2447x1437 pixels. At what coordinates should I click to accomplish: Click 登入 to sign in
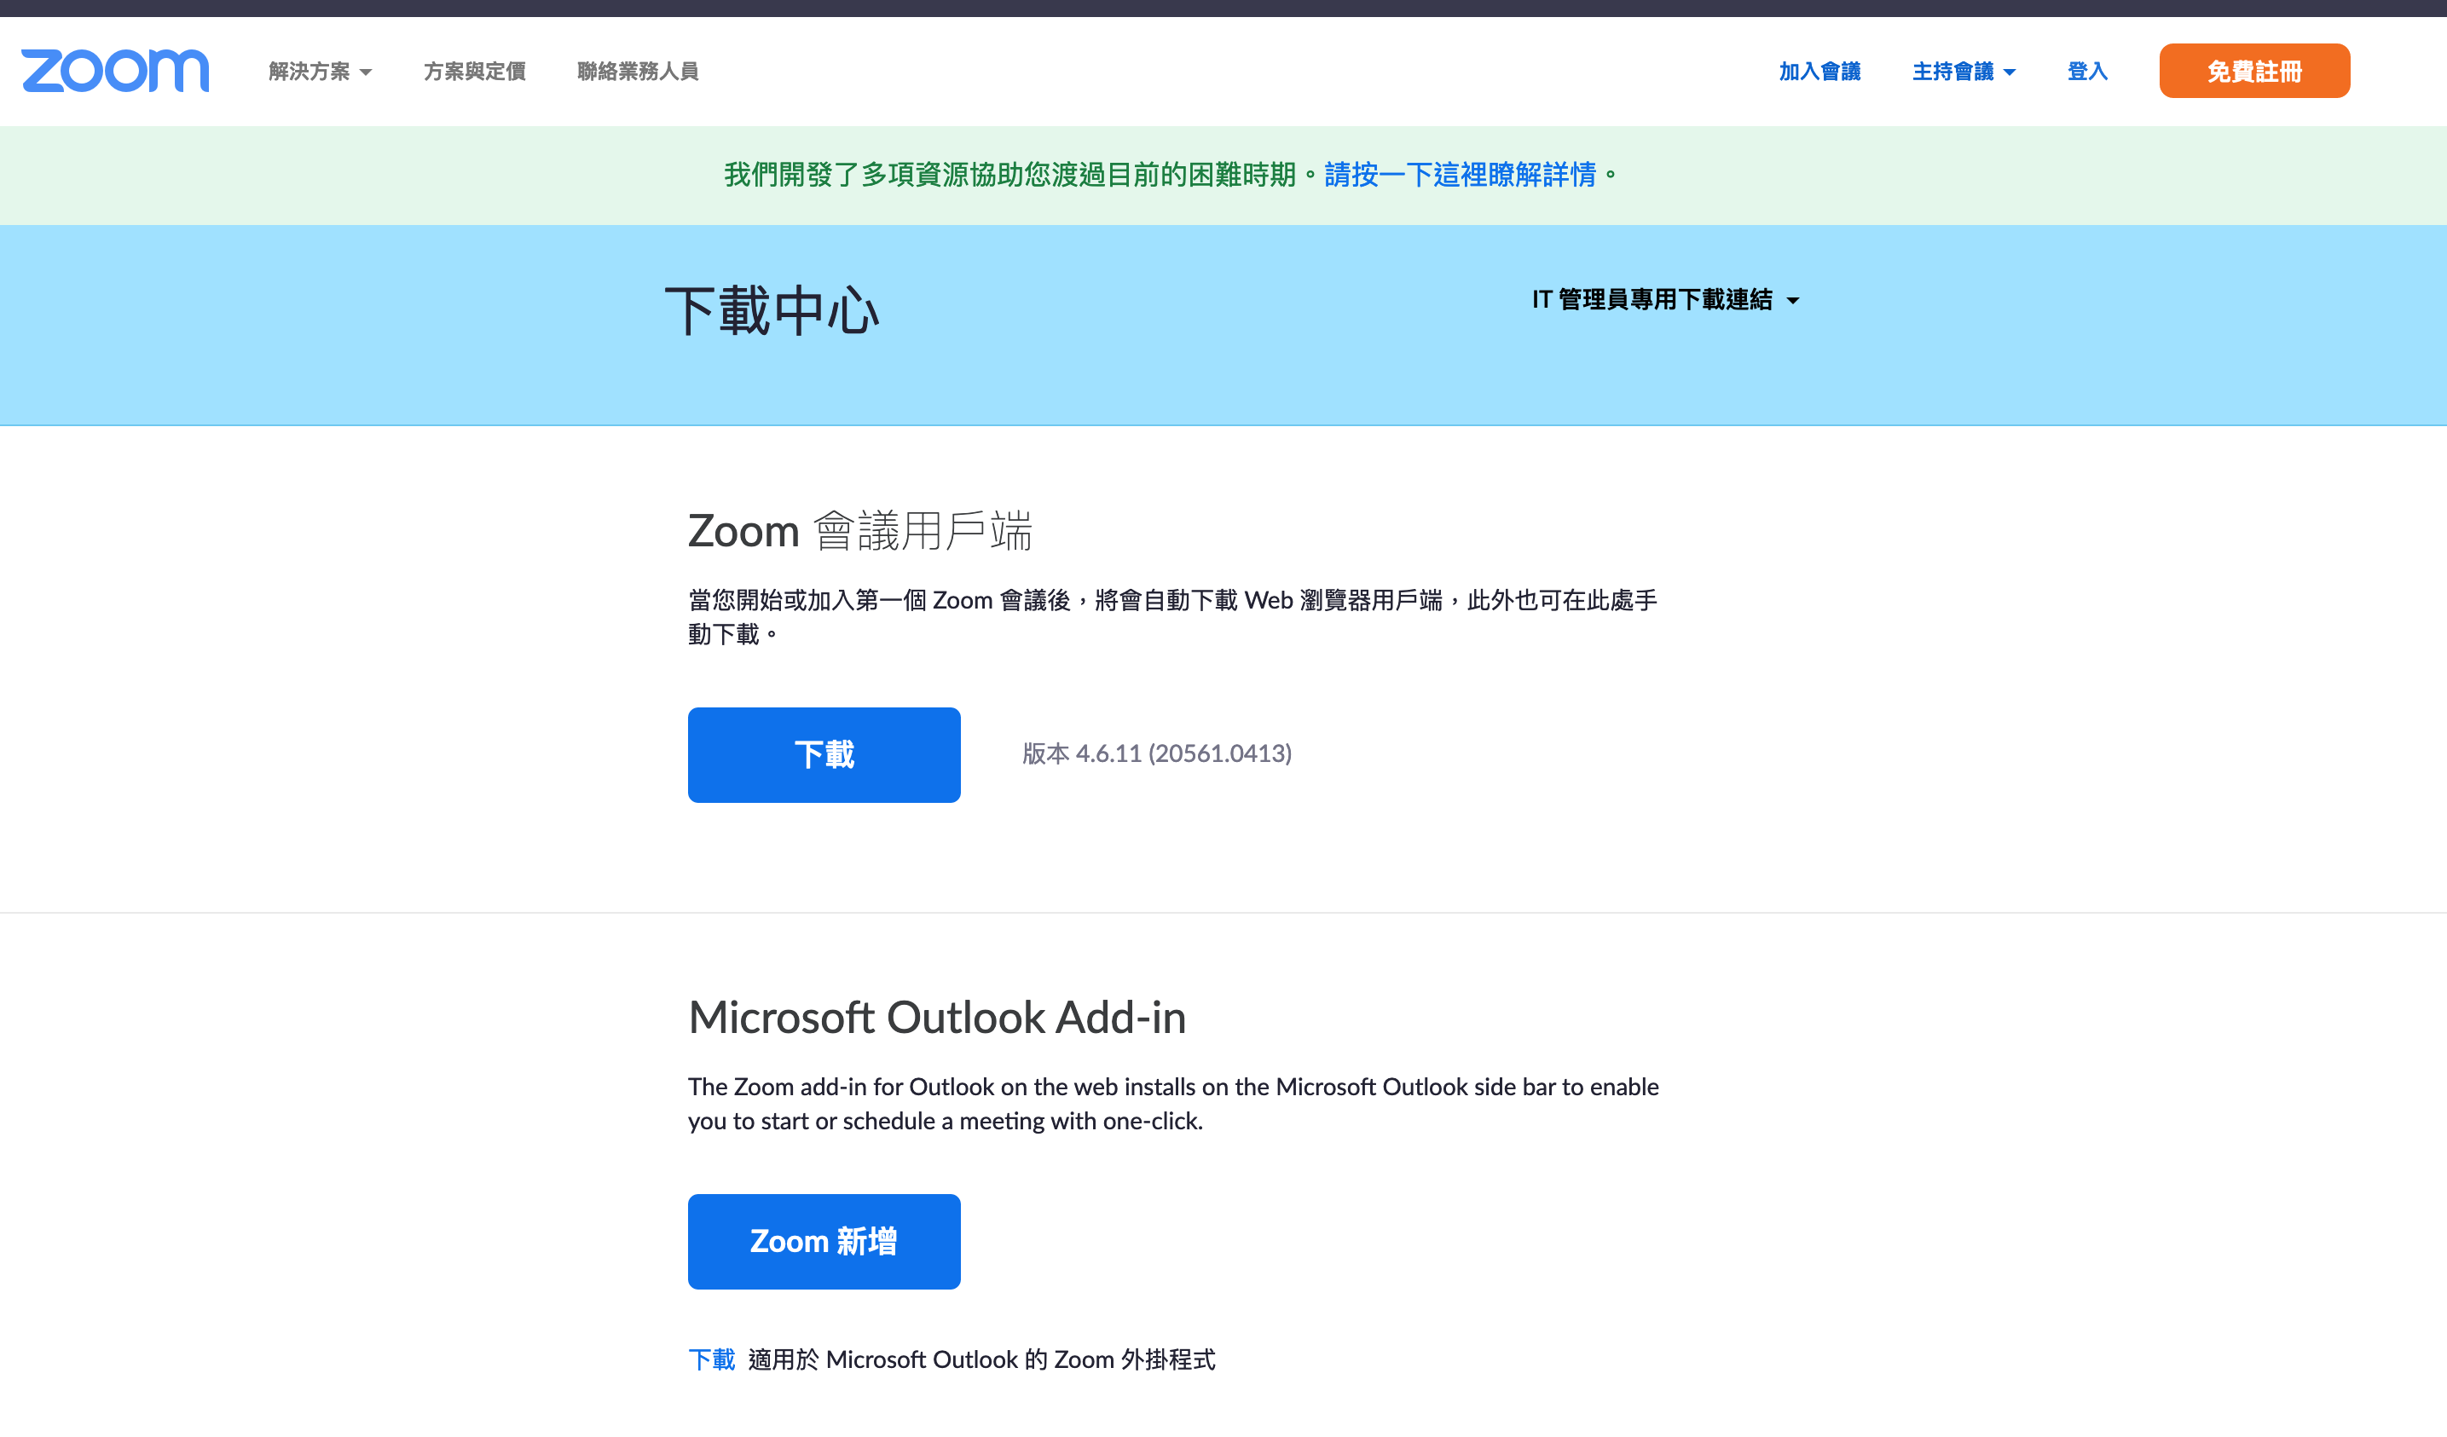click(x=2086, y=72)
